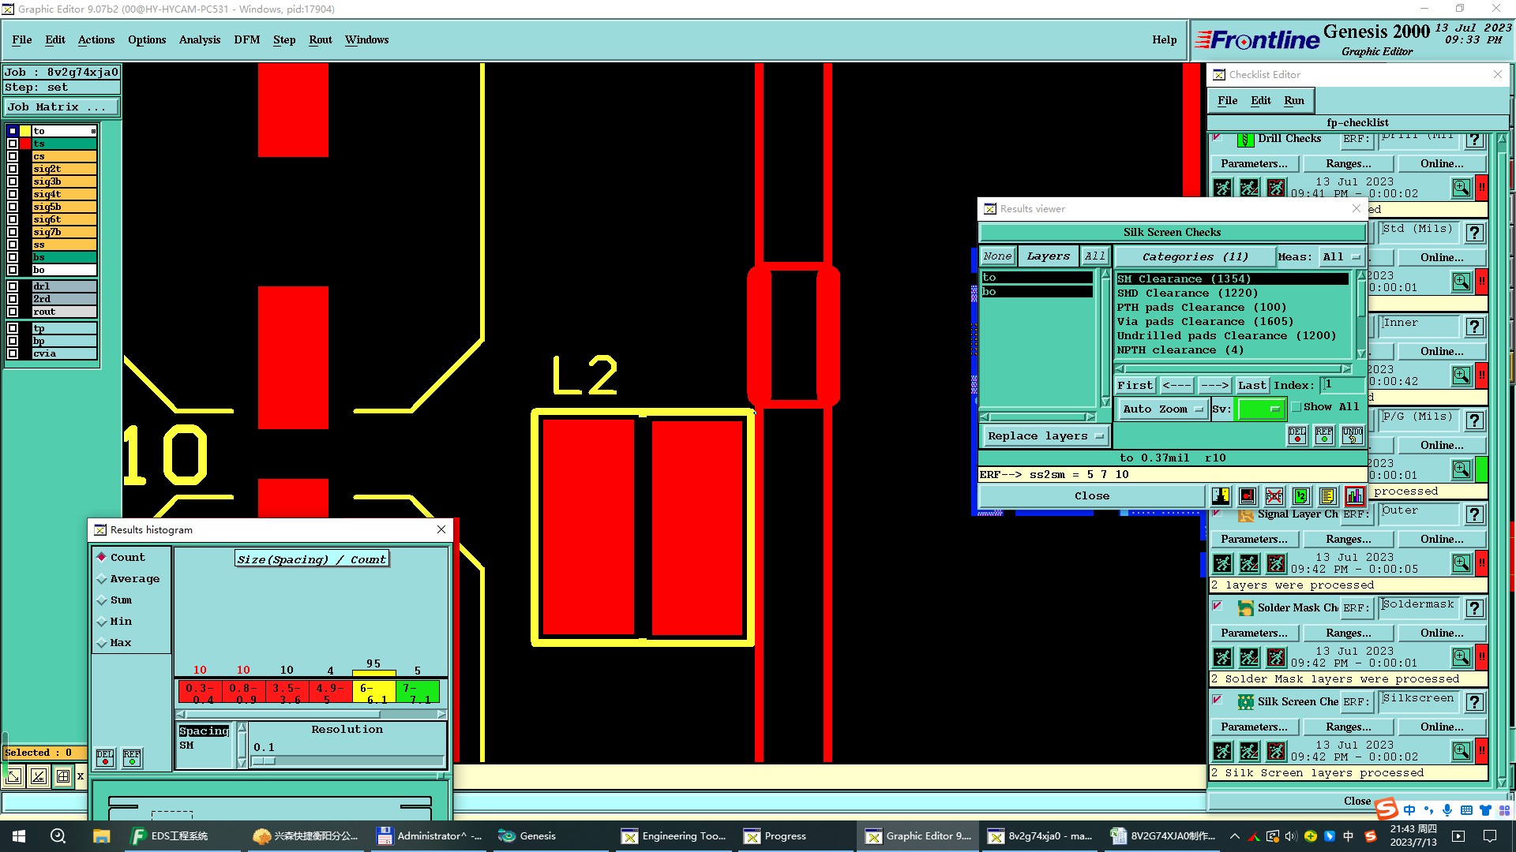Viewport: 1516px width, 852px height.
Task: Click the help question mark for Silkscreen ERF
Action: click(x=1474, y=702)
